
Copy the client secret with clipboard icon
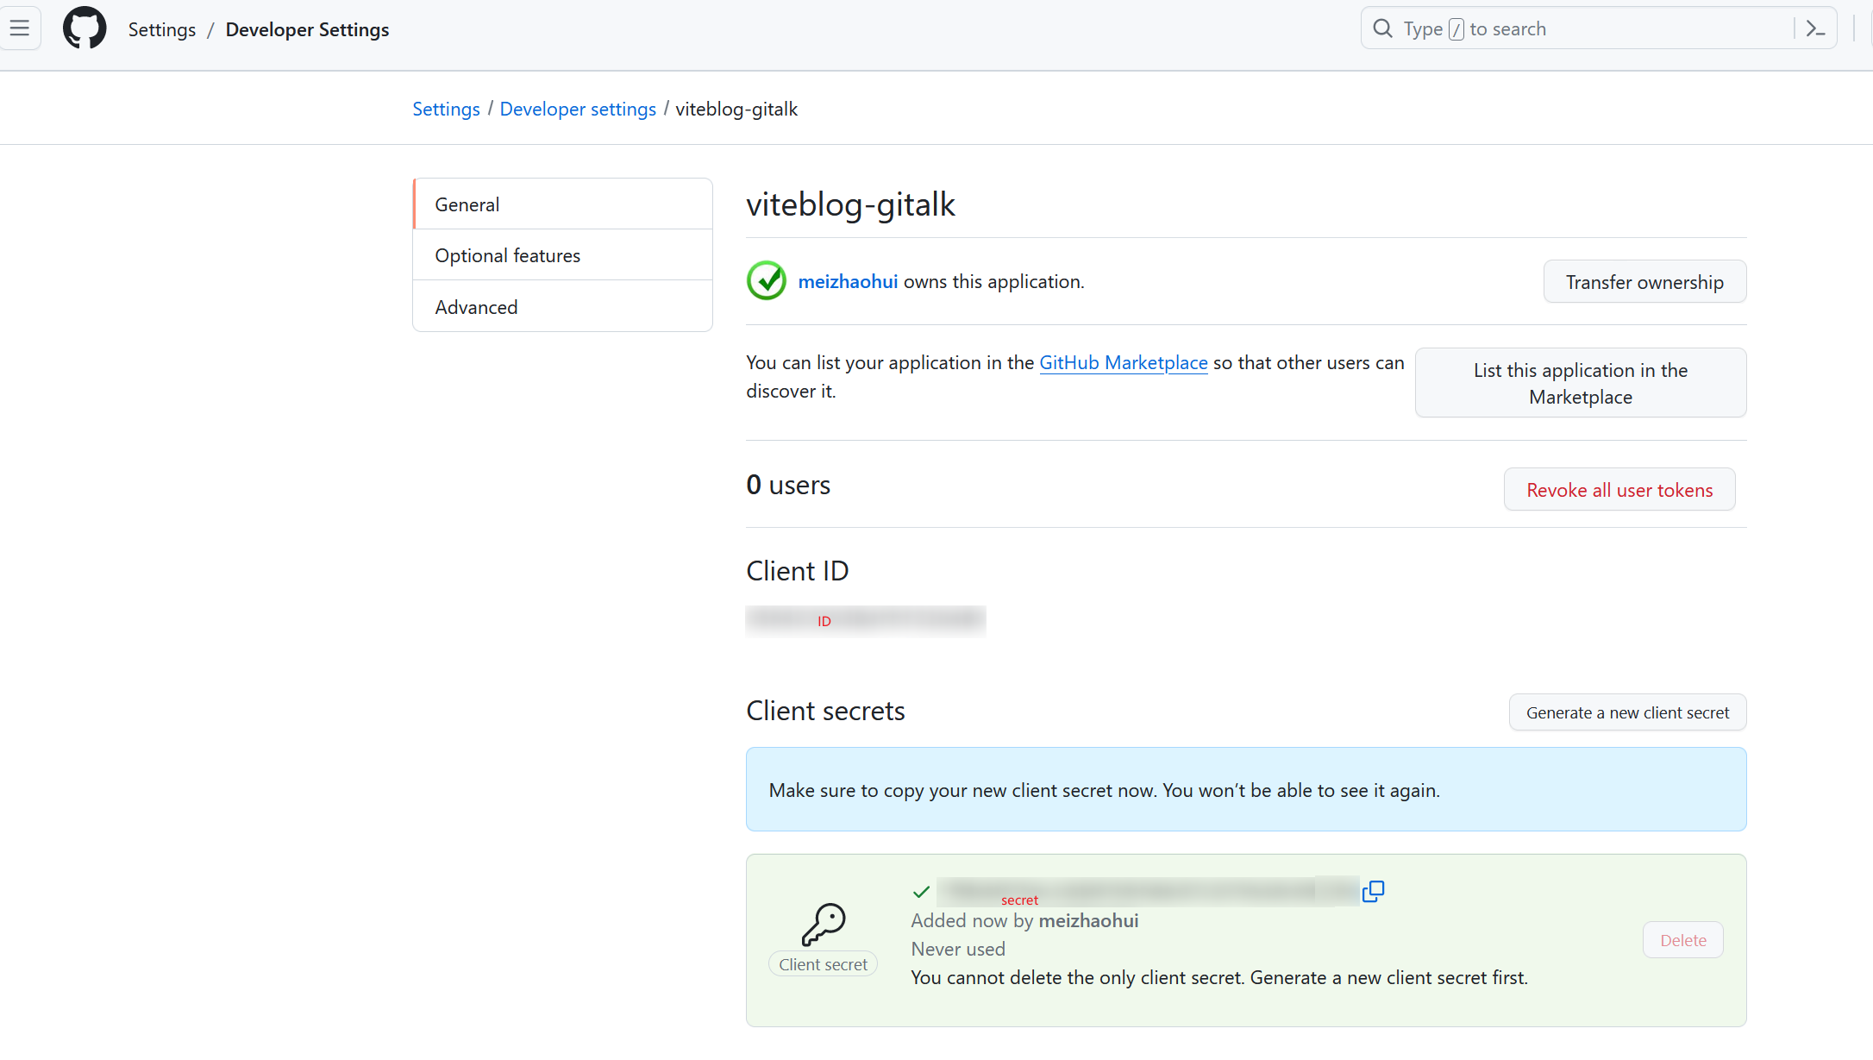point(1373,891)
